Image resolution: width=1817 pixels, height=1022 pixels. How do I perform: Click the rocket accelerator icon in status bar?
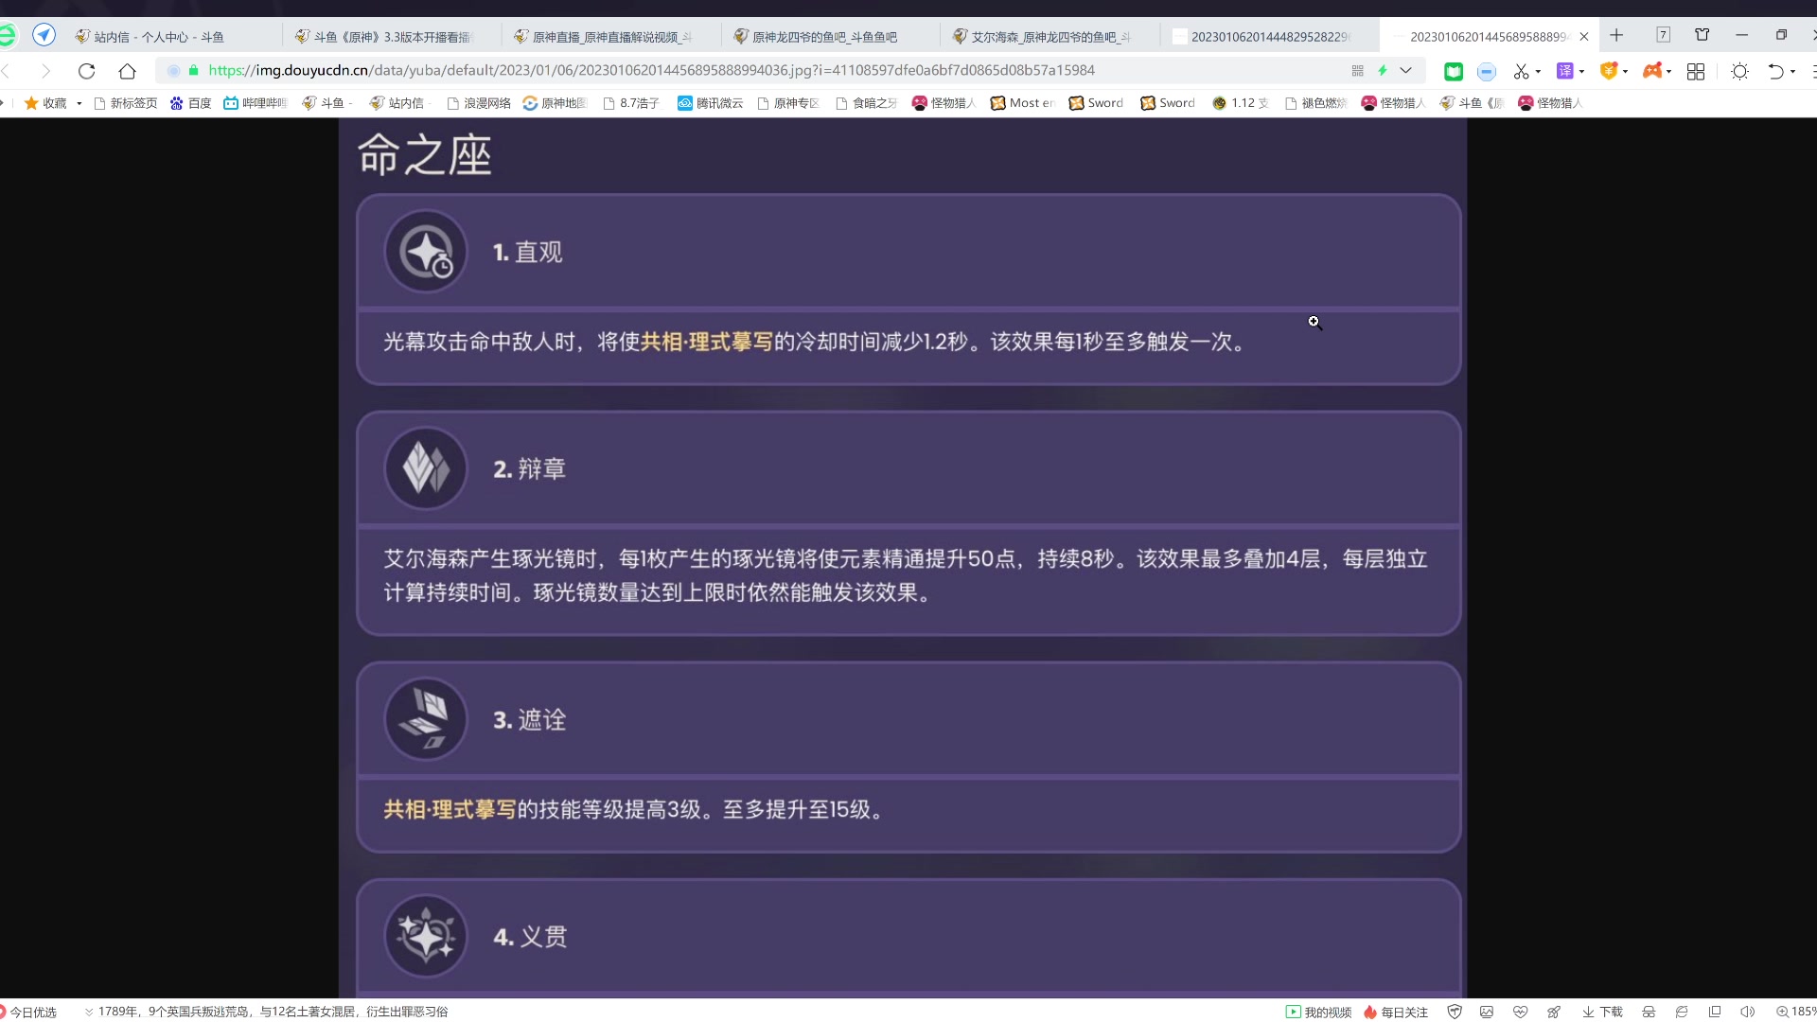pos(1554,1012)
